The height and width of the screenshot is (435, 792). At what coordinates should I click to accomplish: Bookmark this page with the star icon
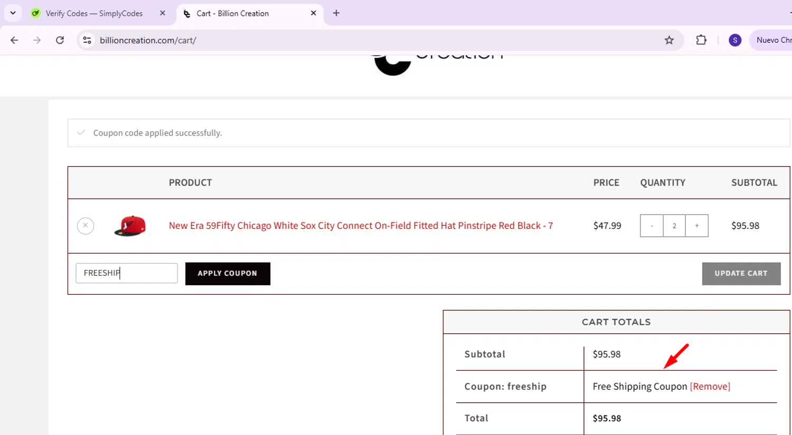pyautogui.click(x=669, y=40)
